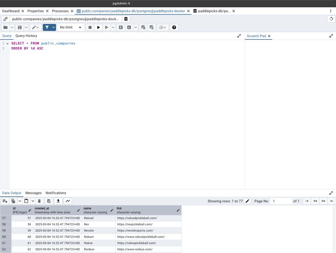Open the No limit rows dropdown
This screenshot has width=336, height=253.
pyautogui.click(x=71, y=28)
